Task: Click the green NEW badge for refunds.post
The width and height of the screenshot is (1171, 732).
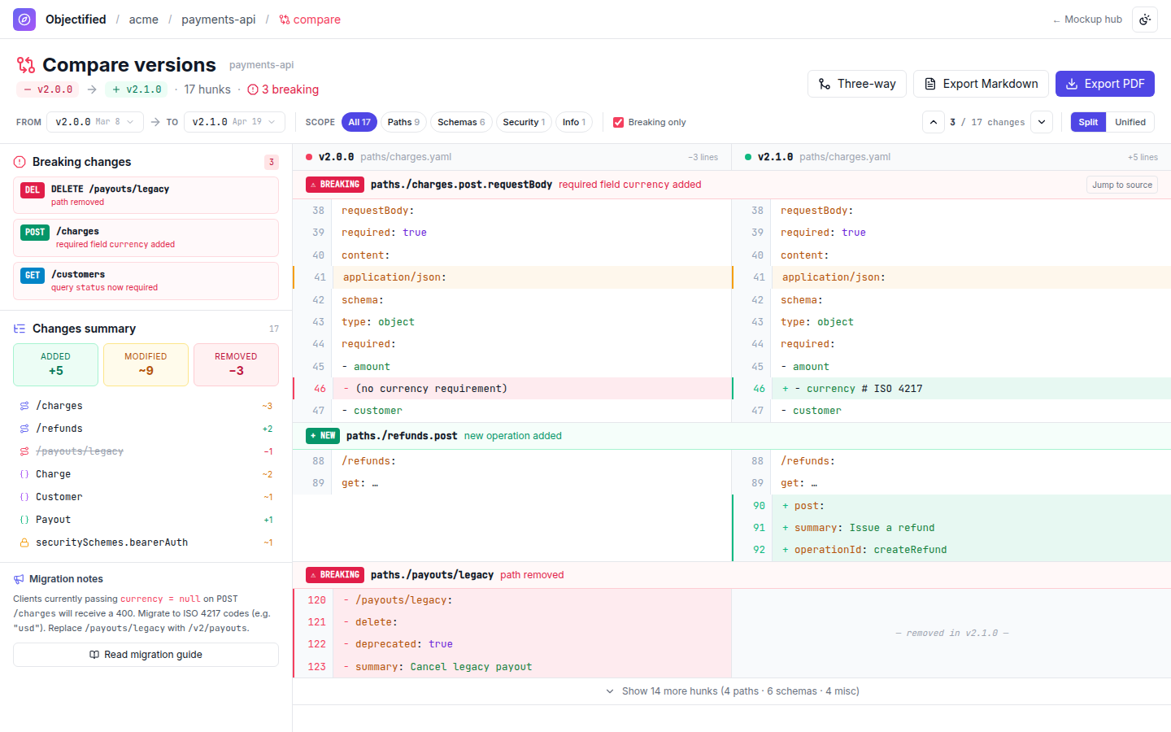Action: tap(323, 436)
